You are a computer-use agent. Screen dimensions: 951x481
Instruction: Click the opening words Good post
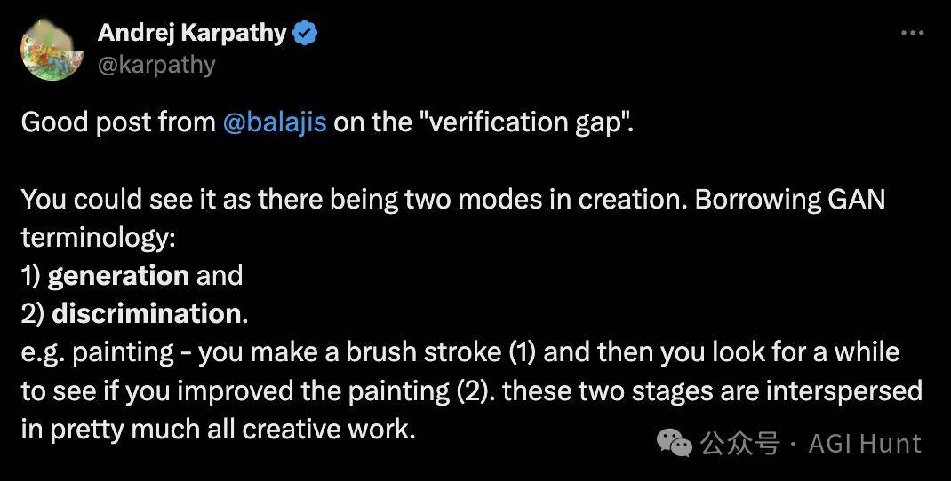coord(85,123)
